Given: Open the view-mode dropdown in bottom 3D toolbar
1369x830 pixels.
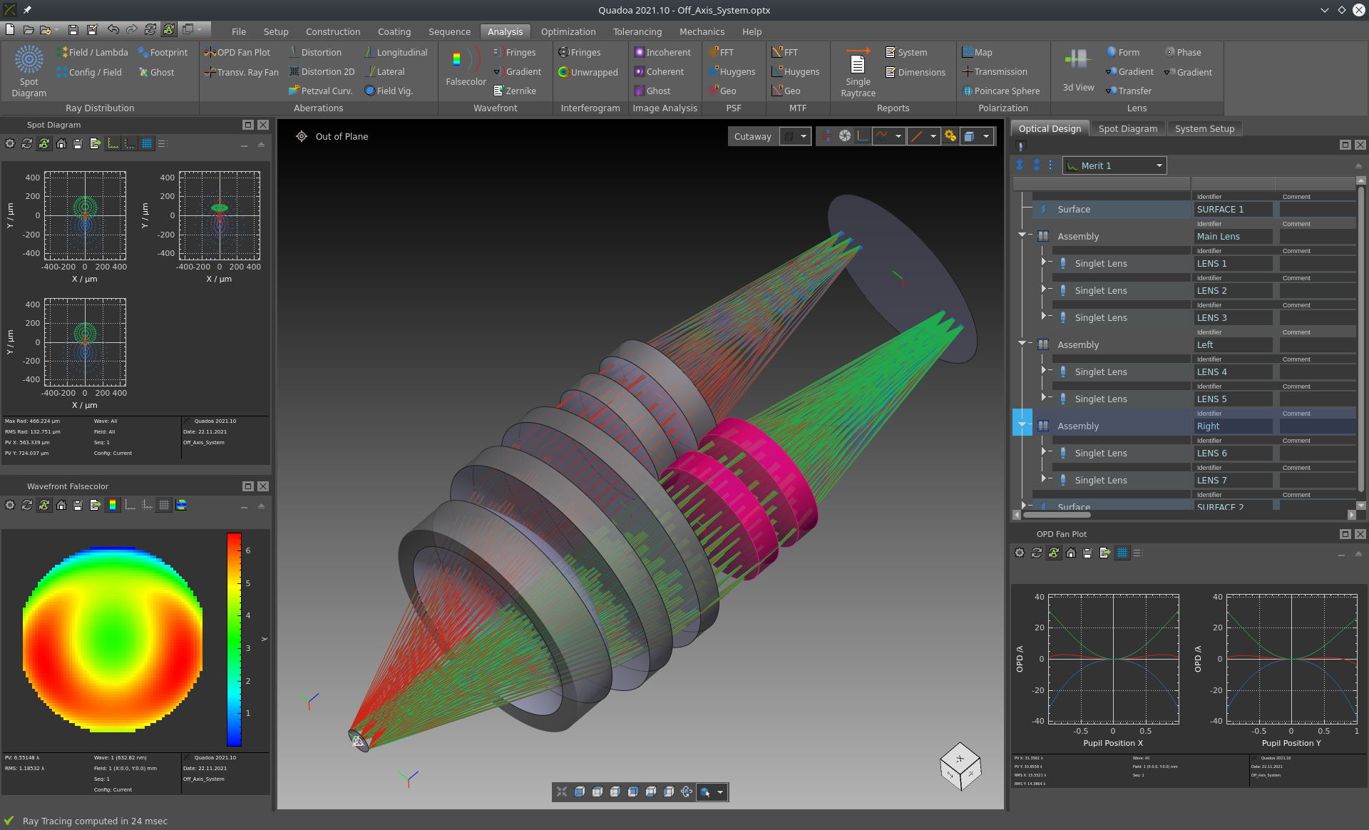Looking at the screenshot, I should point(720,792).
